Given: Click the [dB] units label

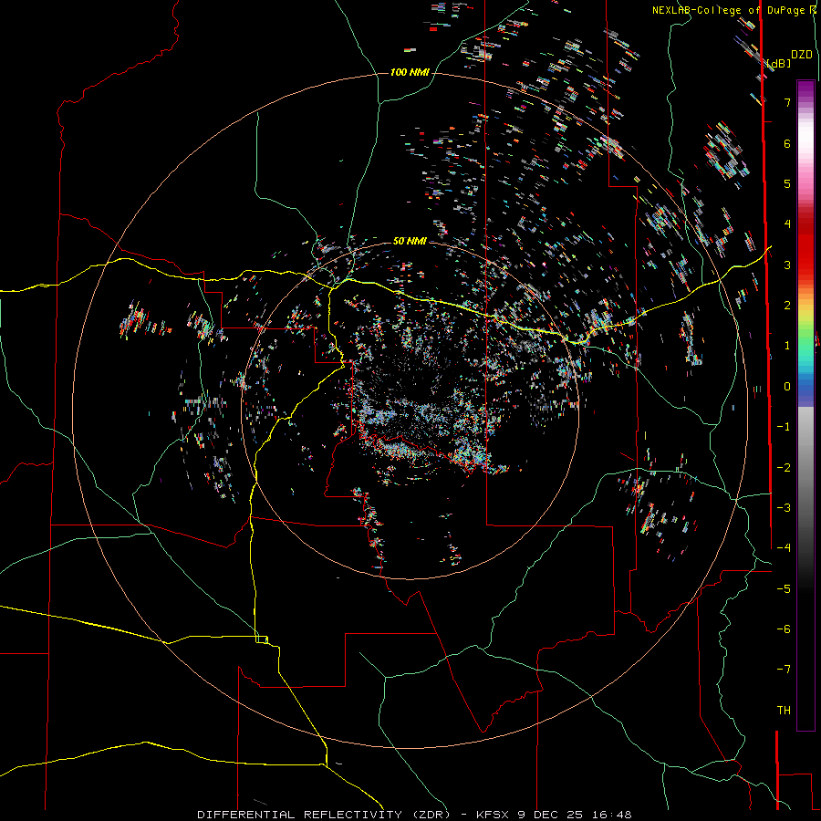Looking at the screenshot, I should tap(779, 63).
